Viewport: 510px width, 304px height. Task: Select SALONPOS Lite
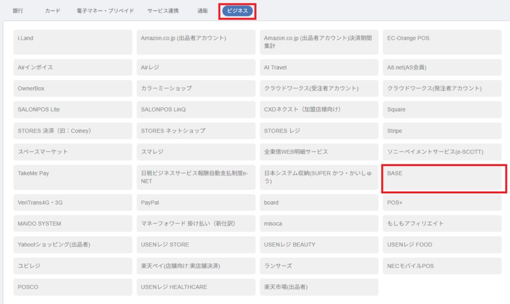pos(73,110)
